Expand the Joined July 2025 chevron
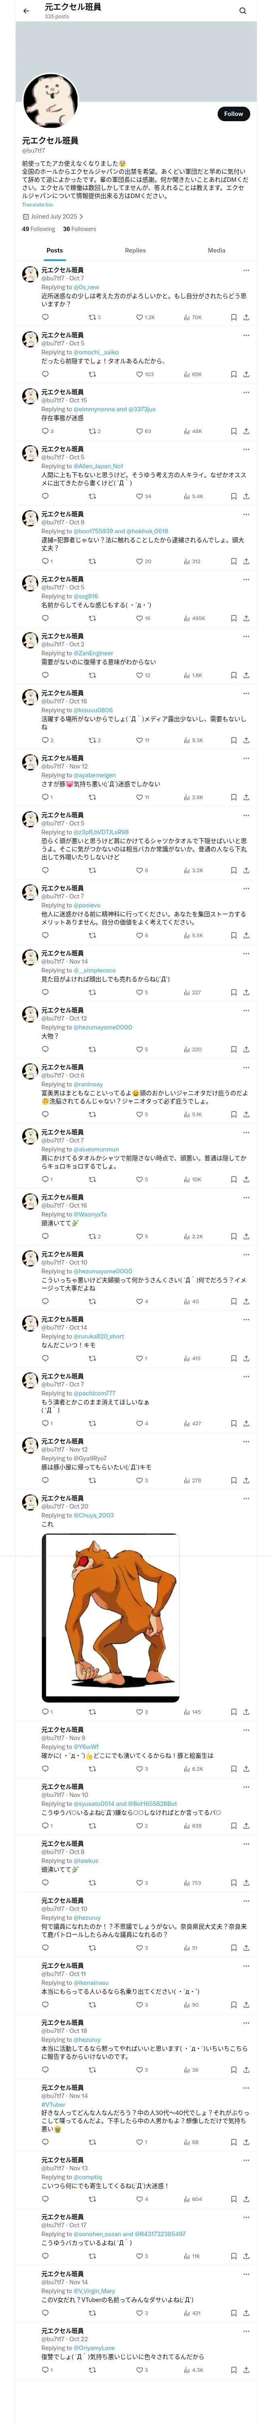272x2424 pixels. [81, 217]
